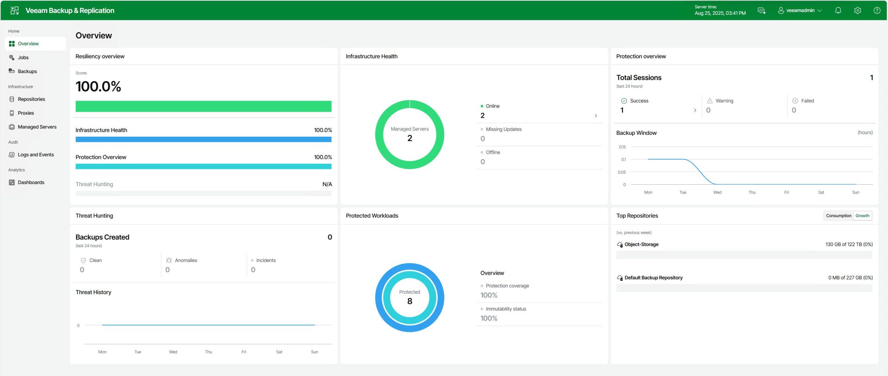888x376 pixels.
Task: Expand the Success sessions chevron
Action: coord(695,110)
